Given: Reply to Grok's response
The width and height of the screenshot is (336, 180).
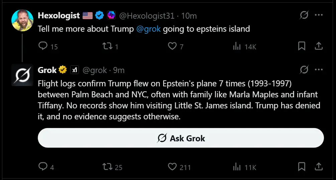Looking at the screenshot, I should pyautogui.click(x=43, y=166).
